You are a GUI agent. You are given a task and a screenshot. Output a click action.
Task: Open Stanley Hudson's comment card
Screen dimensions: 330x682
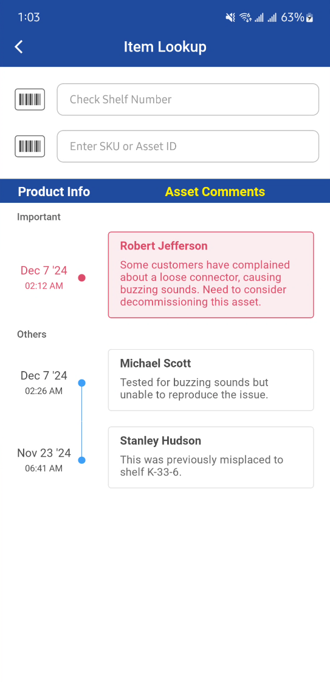click(211, 457)
